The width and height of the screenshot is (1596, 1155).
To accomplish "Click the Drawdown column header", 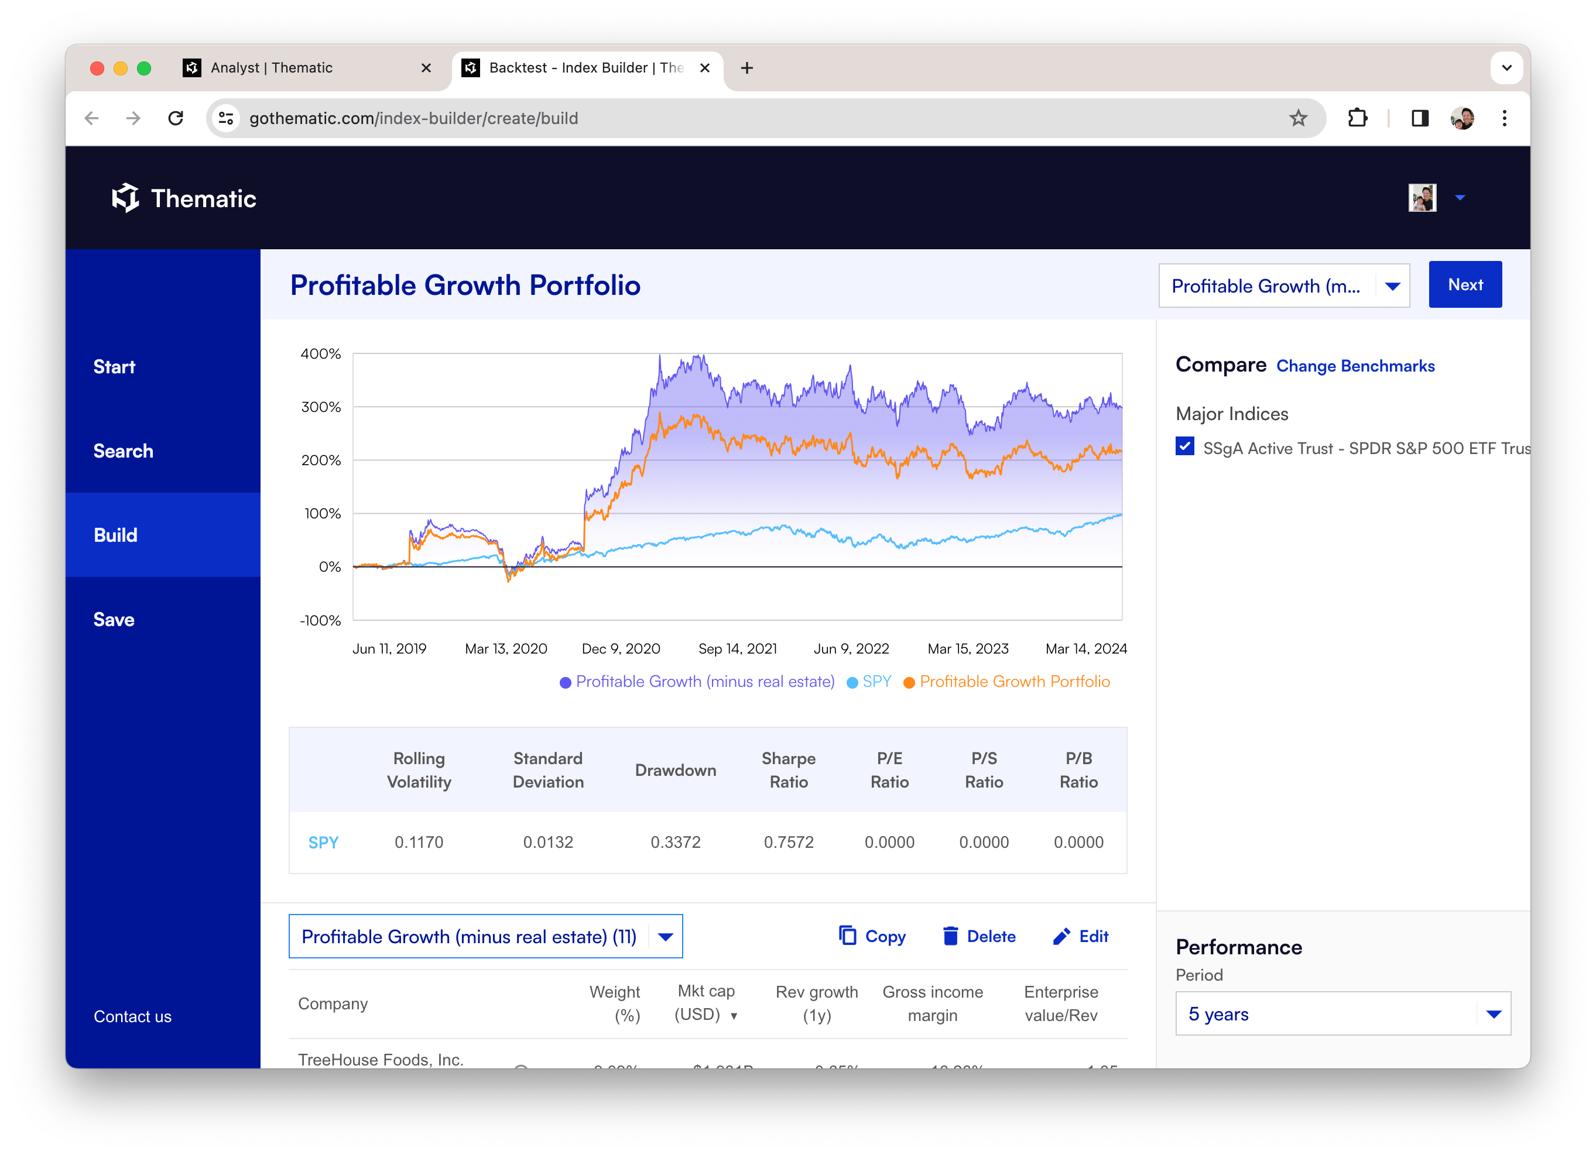I will click(676, 770).
